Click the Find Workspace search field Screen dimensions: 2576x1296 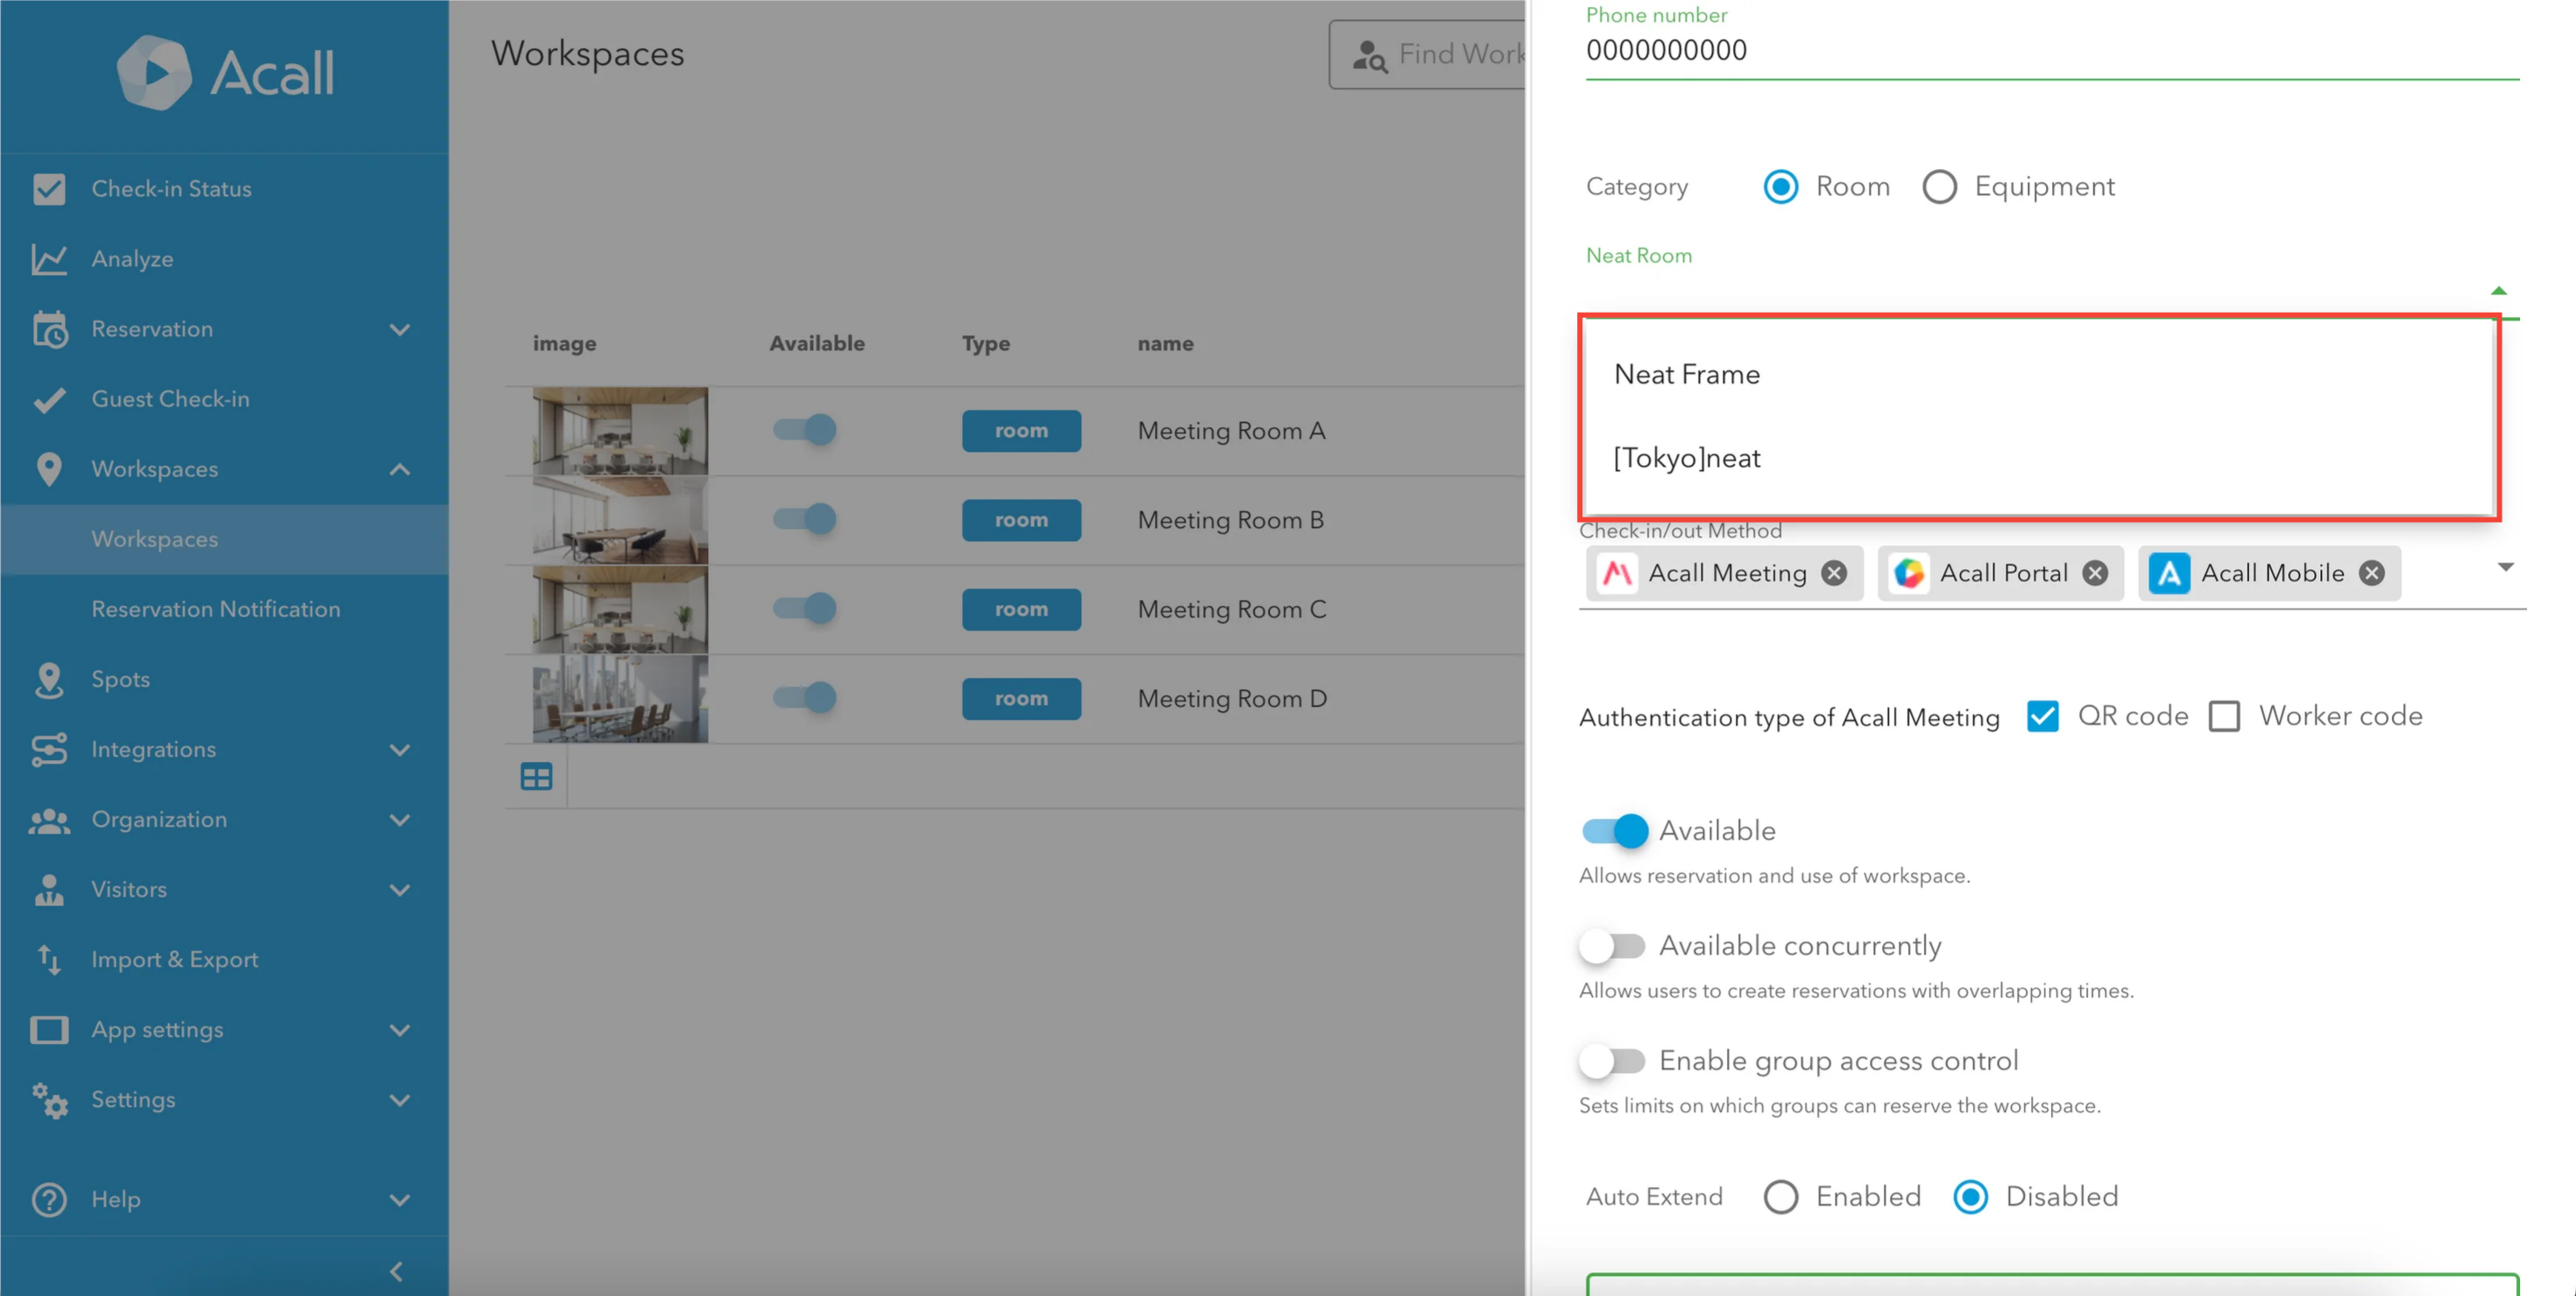click(x=1426, y=55)
